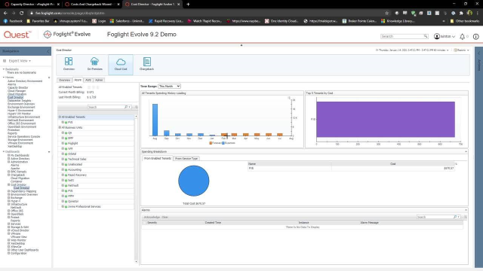Select the From Service Type tab
This screenshot has width=483, height=271.
tap(186, 159)
